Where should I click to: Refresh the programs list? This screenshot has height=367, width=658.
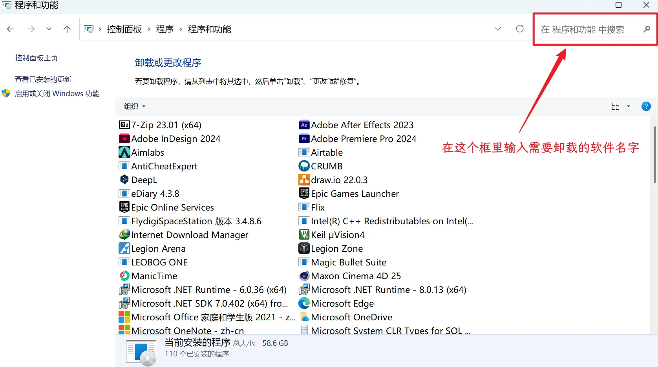tap(520, 29)
